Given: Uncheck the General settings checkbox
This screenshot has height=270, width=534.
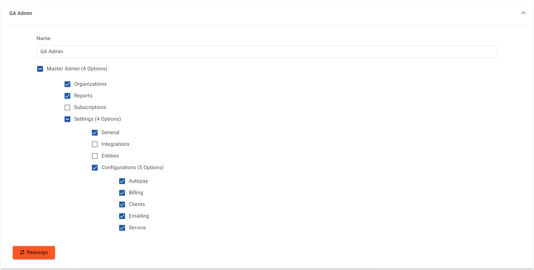Looking at the screenshot, I should [x=95, y=133].
